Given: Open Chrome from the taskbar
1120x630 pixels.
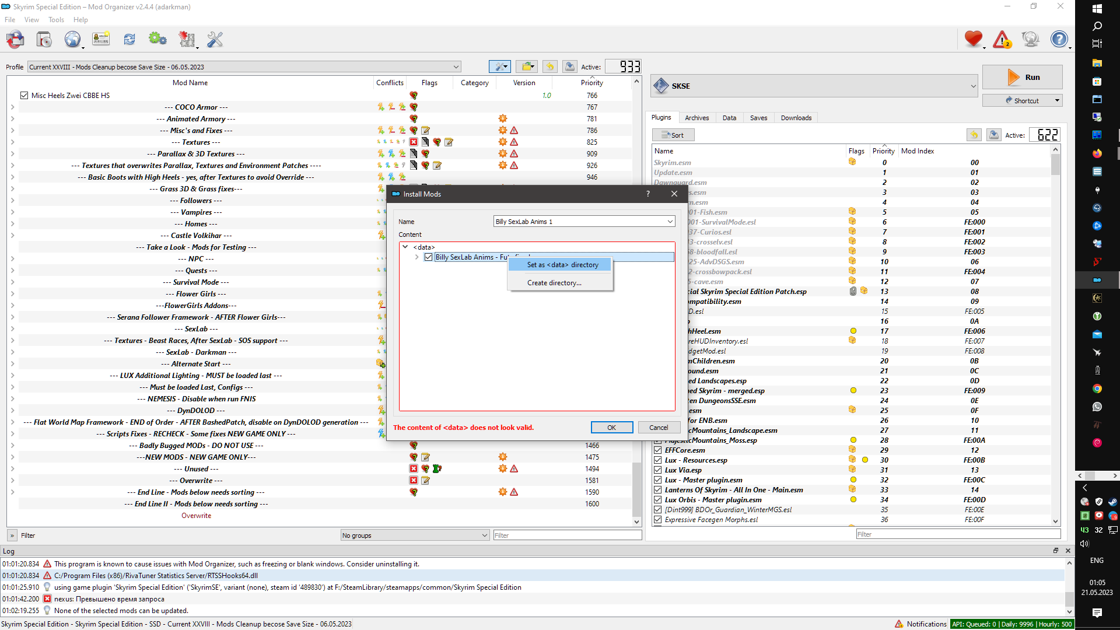Looking at the screenshot, I should [1097, 388].
